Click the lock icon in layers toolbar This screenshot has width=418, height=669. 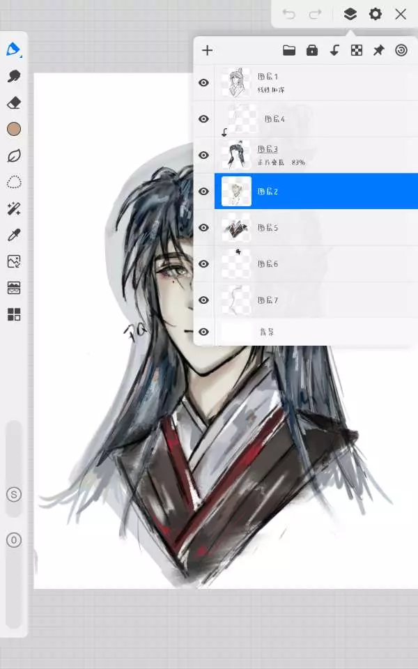click(x=312, y=50)
